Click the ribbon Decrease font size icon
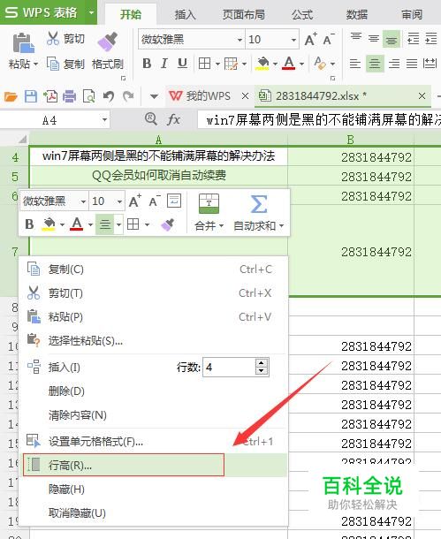Image resolution: width=441 pixels, height=539 pixels. (x=329, y=39)
